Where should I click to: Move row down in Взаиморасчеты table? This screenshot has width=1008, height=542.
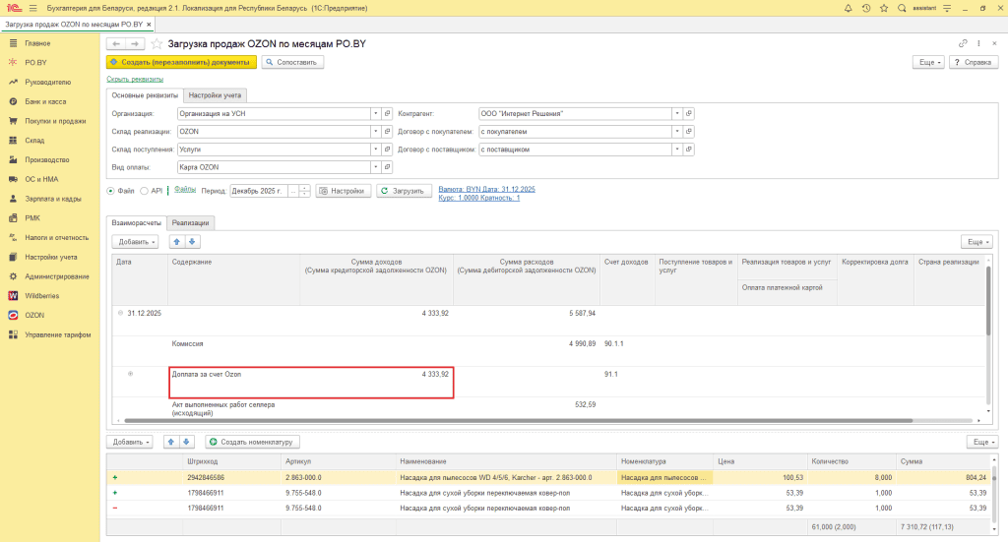[x=192, y=242]
